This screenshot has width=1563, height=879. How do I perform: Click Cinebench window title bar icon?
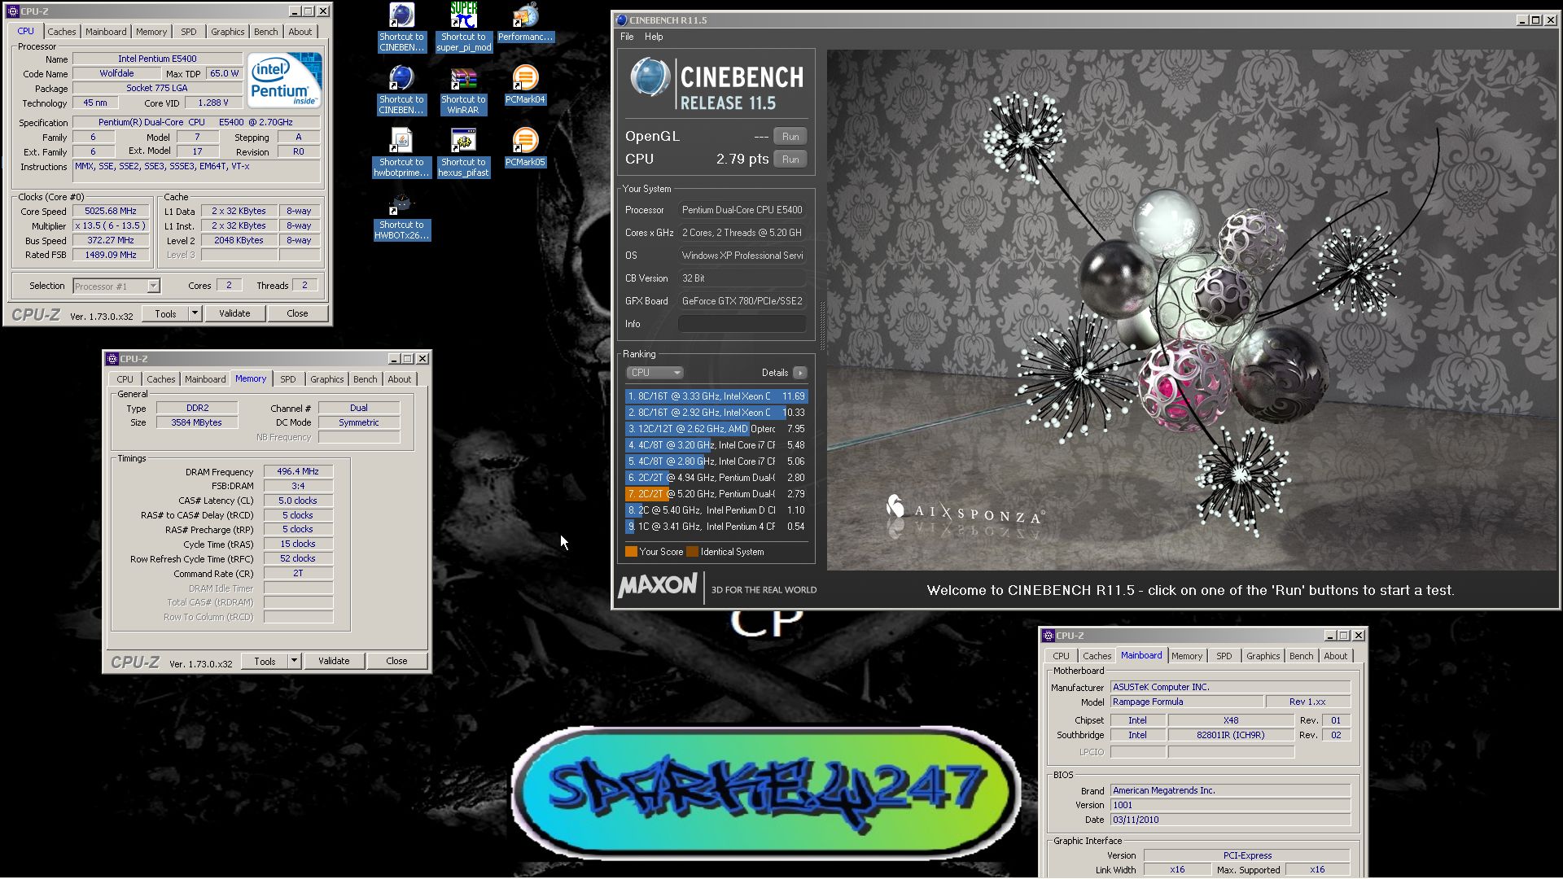621,20
